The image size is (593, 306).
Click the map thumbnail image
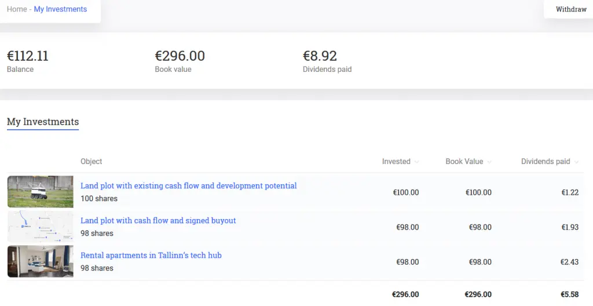coord(41,227)
